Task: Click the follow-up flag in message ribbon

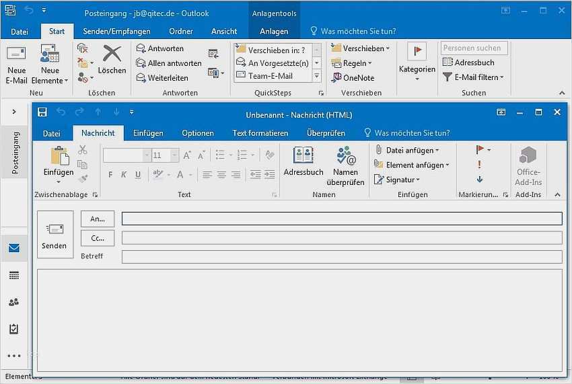Action: [480, 149]
